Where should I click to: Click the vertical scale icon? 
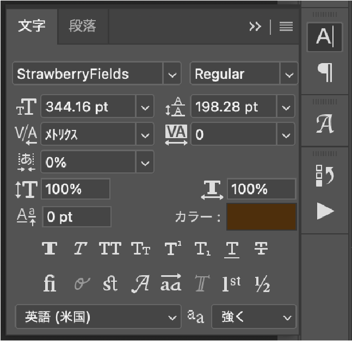[26, 189]
